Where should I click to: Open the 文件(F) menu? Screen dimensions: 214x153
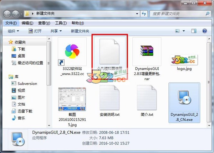tap(11, 23)
